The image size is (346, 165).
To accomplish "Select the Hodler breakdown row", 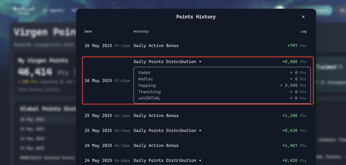I will (x=222, y=79).
